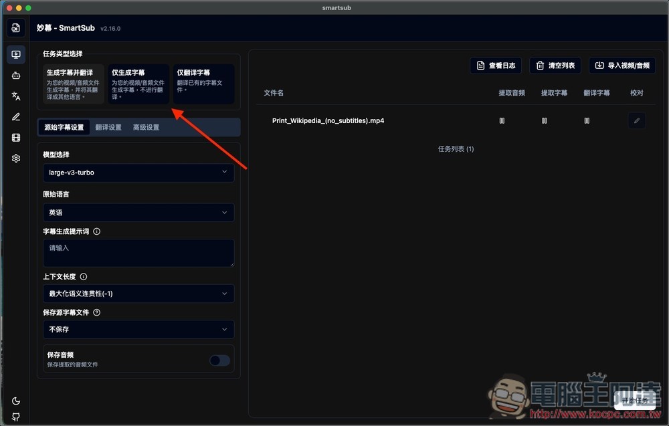Image resolution: width=669 pixels, height=426 pixels.
Task: Switch to 翻译设置 tab
Action: point(108,127)
